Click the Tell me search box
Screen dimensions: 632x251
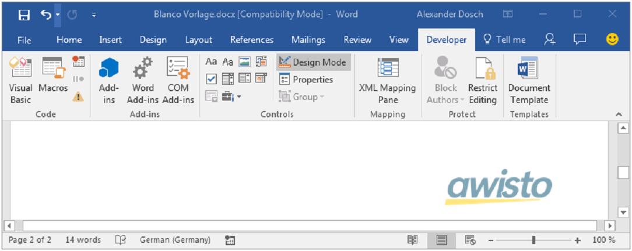505,40
